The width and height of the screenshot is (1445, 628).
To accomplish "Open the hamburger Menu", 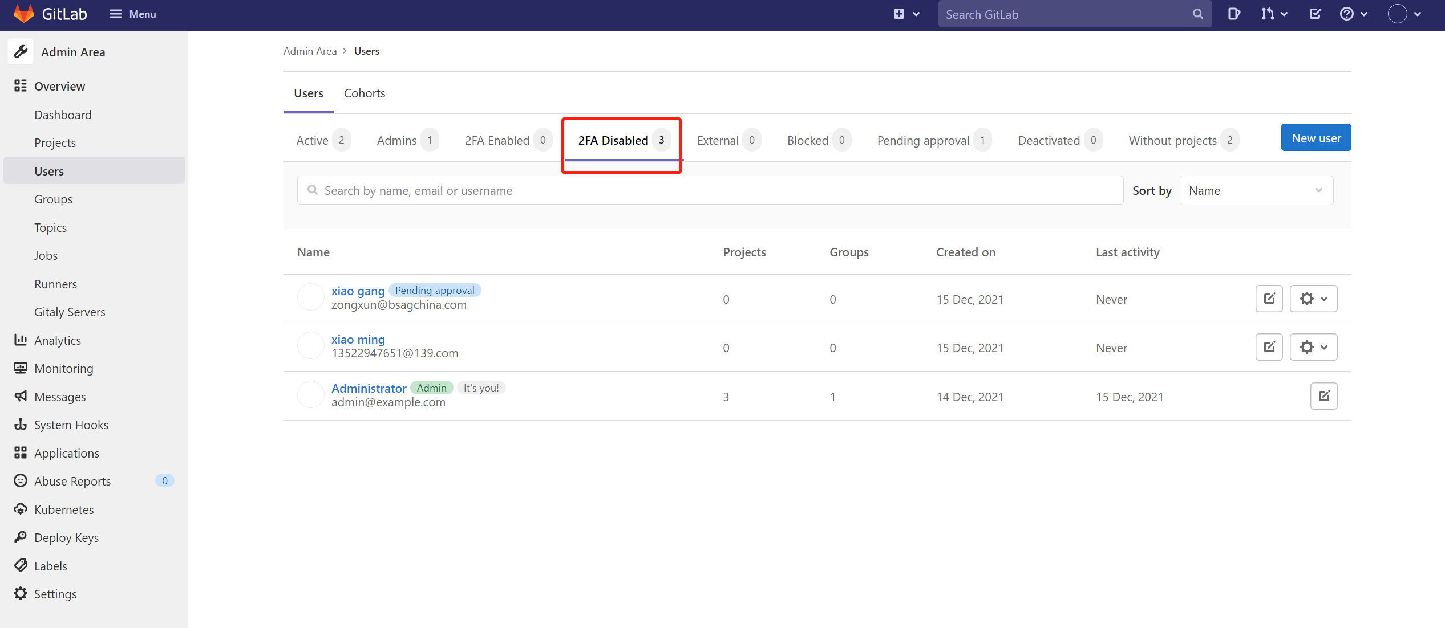I will tap(132, 14).
